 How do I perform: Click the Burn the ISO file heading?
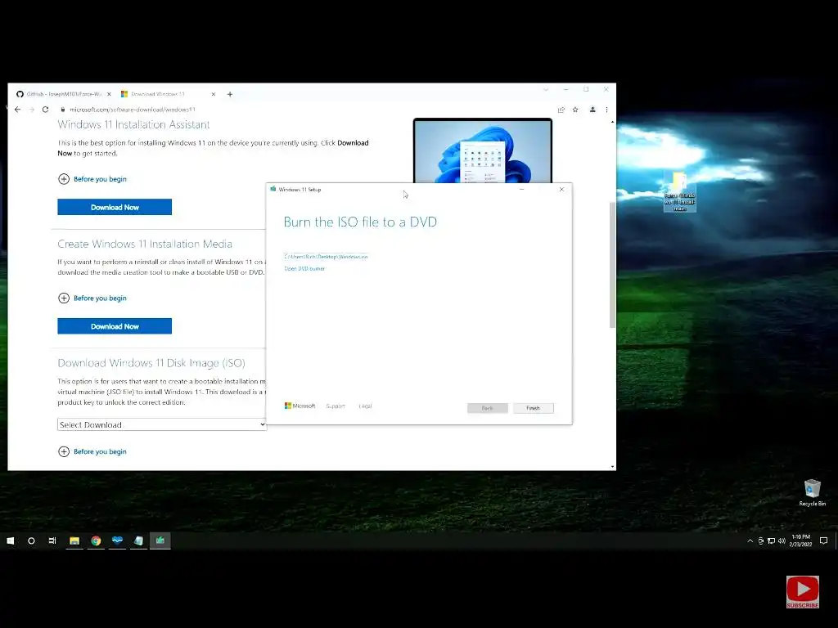click(360, 222)
